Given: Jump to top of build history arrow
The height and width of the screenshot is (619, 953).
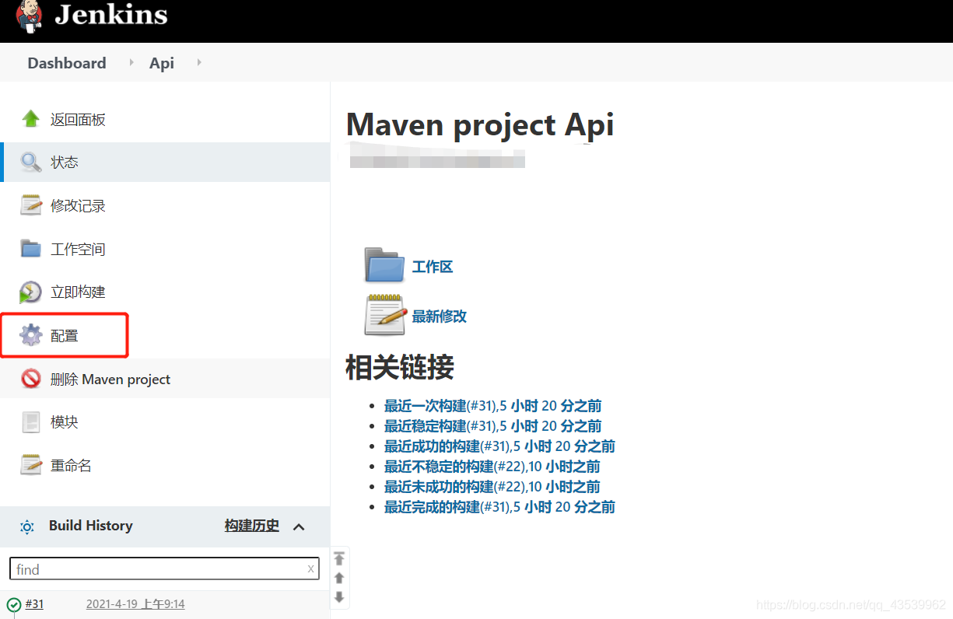Looking at the screenshot, I should click(339, 558).
